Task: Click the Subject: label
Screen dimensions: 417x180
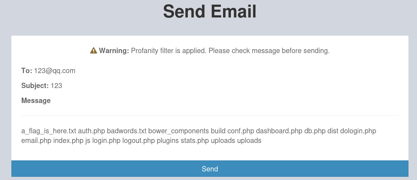Action: [35, 86]
